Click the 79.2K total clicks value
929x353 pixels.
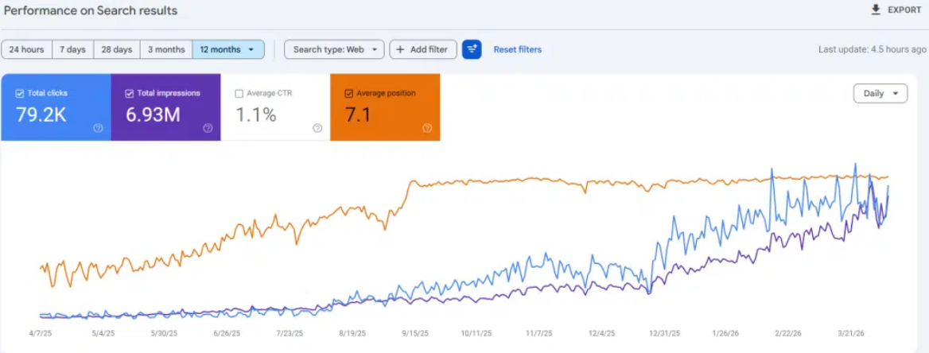pos(41,115)
